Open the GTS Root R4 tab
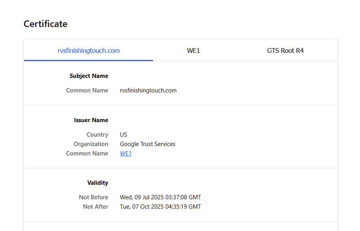The image size is (360, 231). (285, 51)
